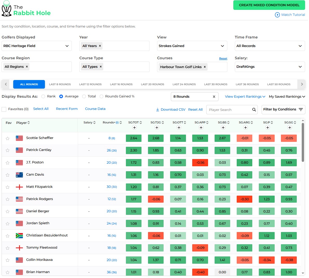Click plus icon under SG:BS
The width and height of the screenshot is (309, 278).
[x=224, y=128]
